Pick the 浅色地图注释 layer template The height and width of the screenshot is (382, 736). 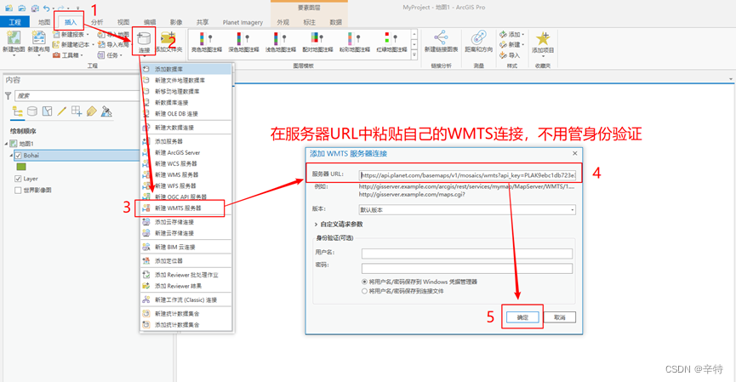click(281, 43)
